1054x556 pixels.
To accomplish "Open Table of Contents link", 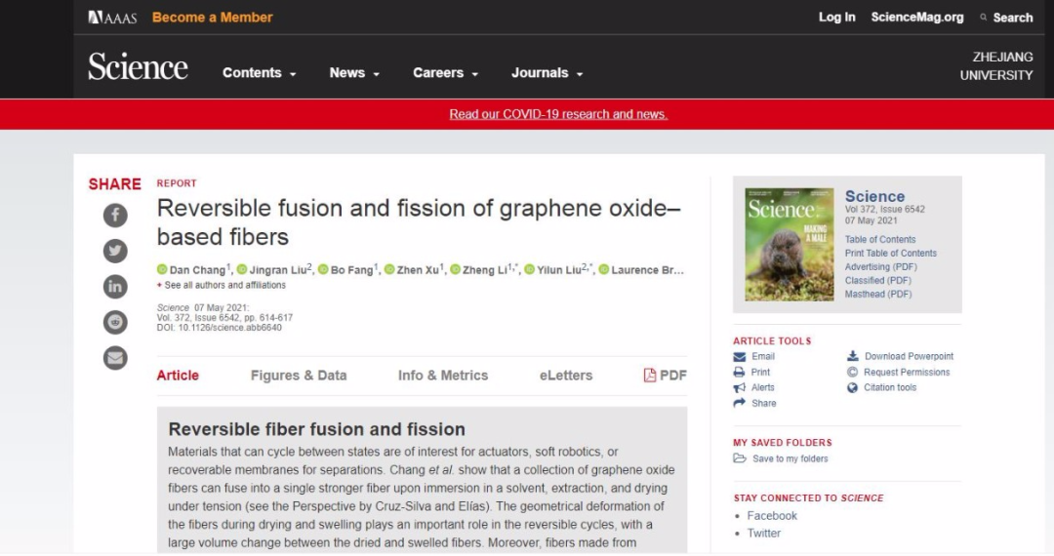I will [x=880, y=239].
